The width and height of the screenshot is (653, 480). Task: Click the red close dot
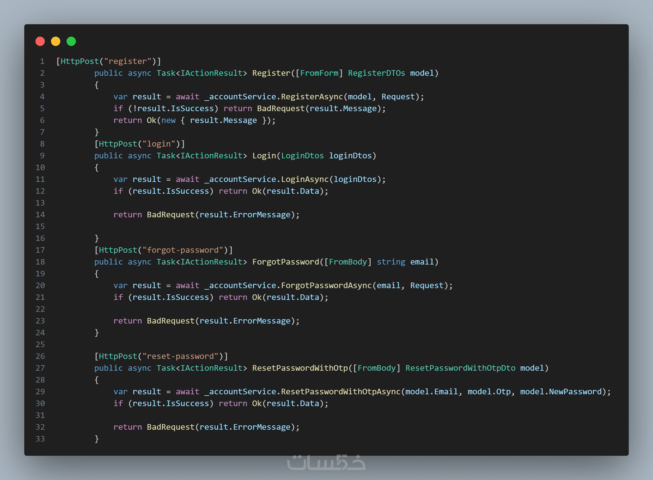click(x=40, y=41)
